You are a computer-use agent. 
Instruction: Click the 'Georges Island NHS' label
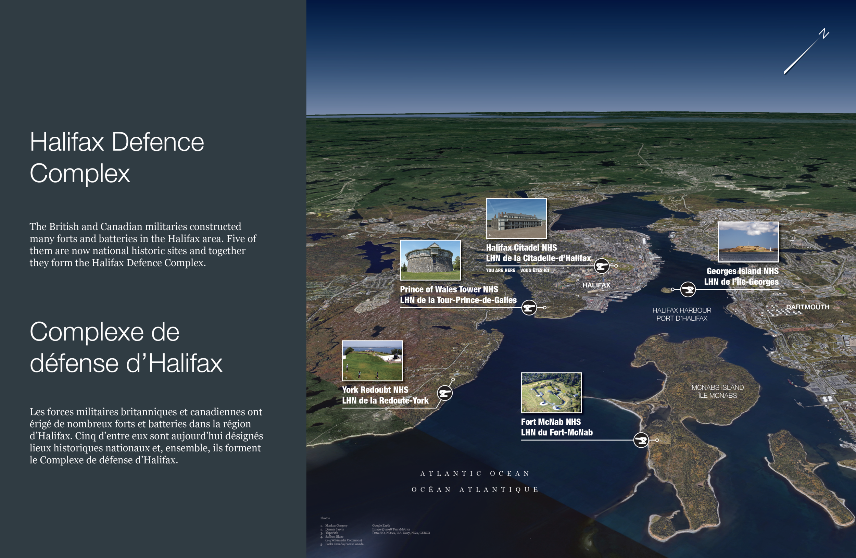[742, 271]
